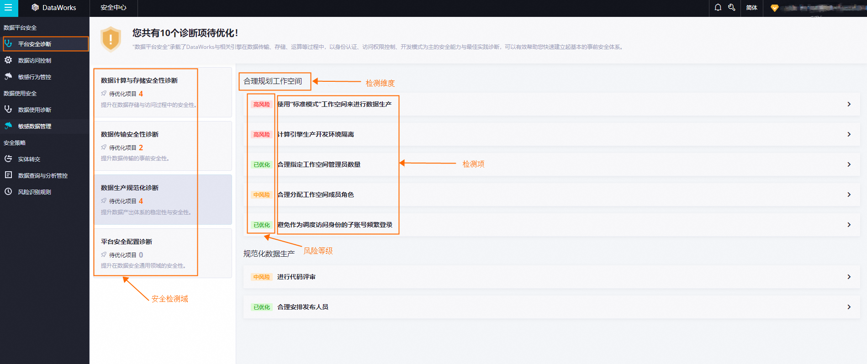Viewport: 867px width, 364px height.
Task: Open the hamburger menu at top left
Action: click(8, 8)
